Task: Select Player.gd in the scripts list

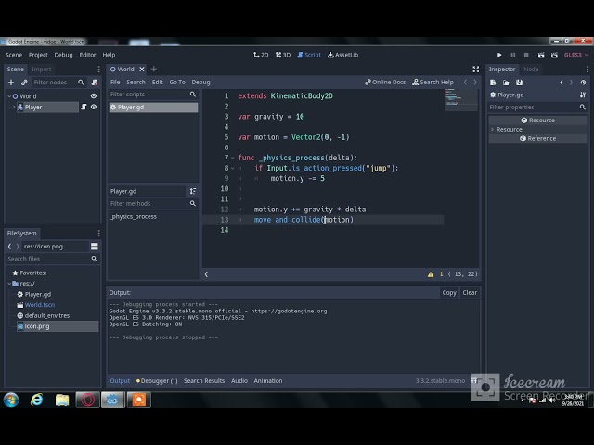Action: [x=153, y=108]
